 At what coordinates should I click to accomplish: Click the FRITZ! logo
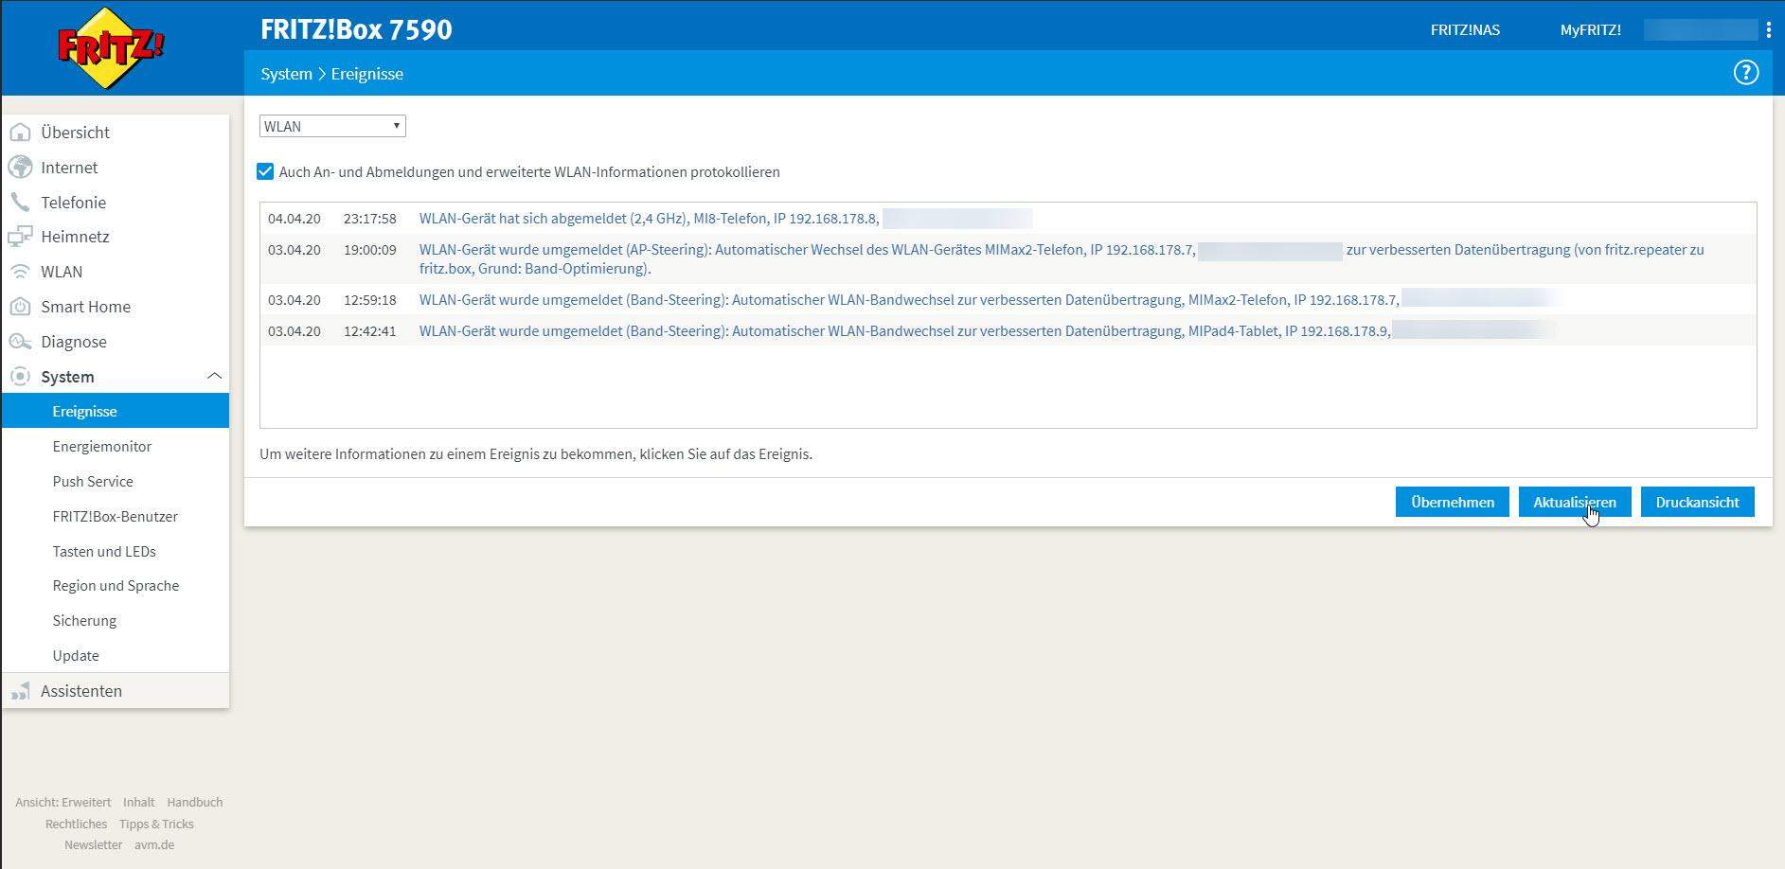pos(111,47)
